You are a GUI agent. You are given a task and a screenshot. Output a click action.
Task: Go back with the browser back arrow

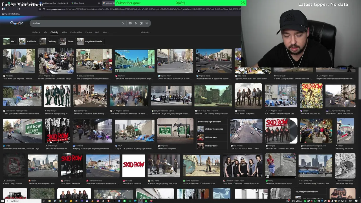click(x=8, y=9)
